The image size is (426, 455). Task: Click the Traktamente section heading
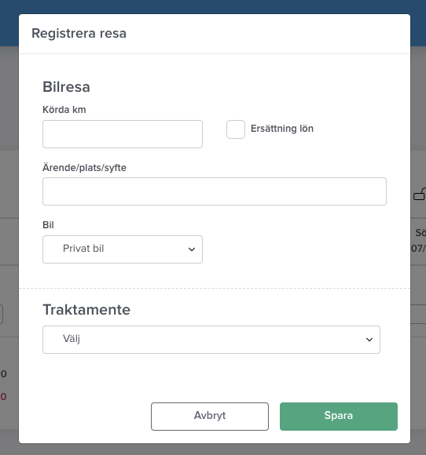click(86, 310)
